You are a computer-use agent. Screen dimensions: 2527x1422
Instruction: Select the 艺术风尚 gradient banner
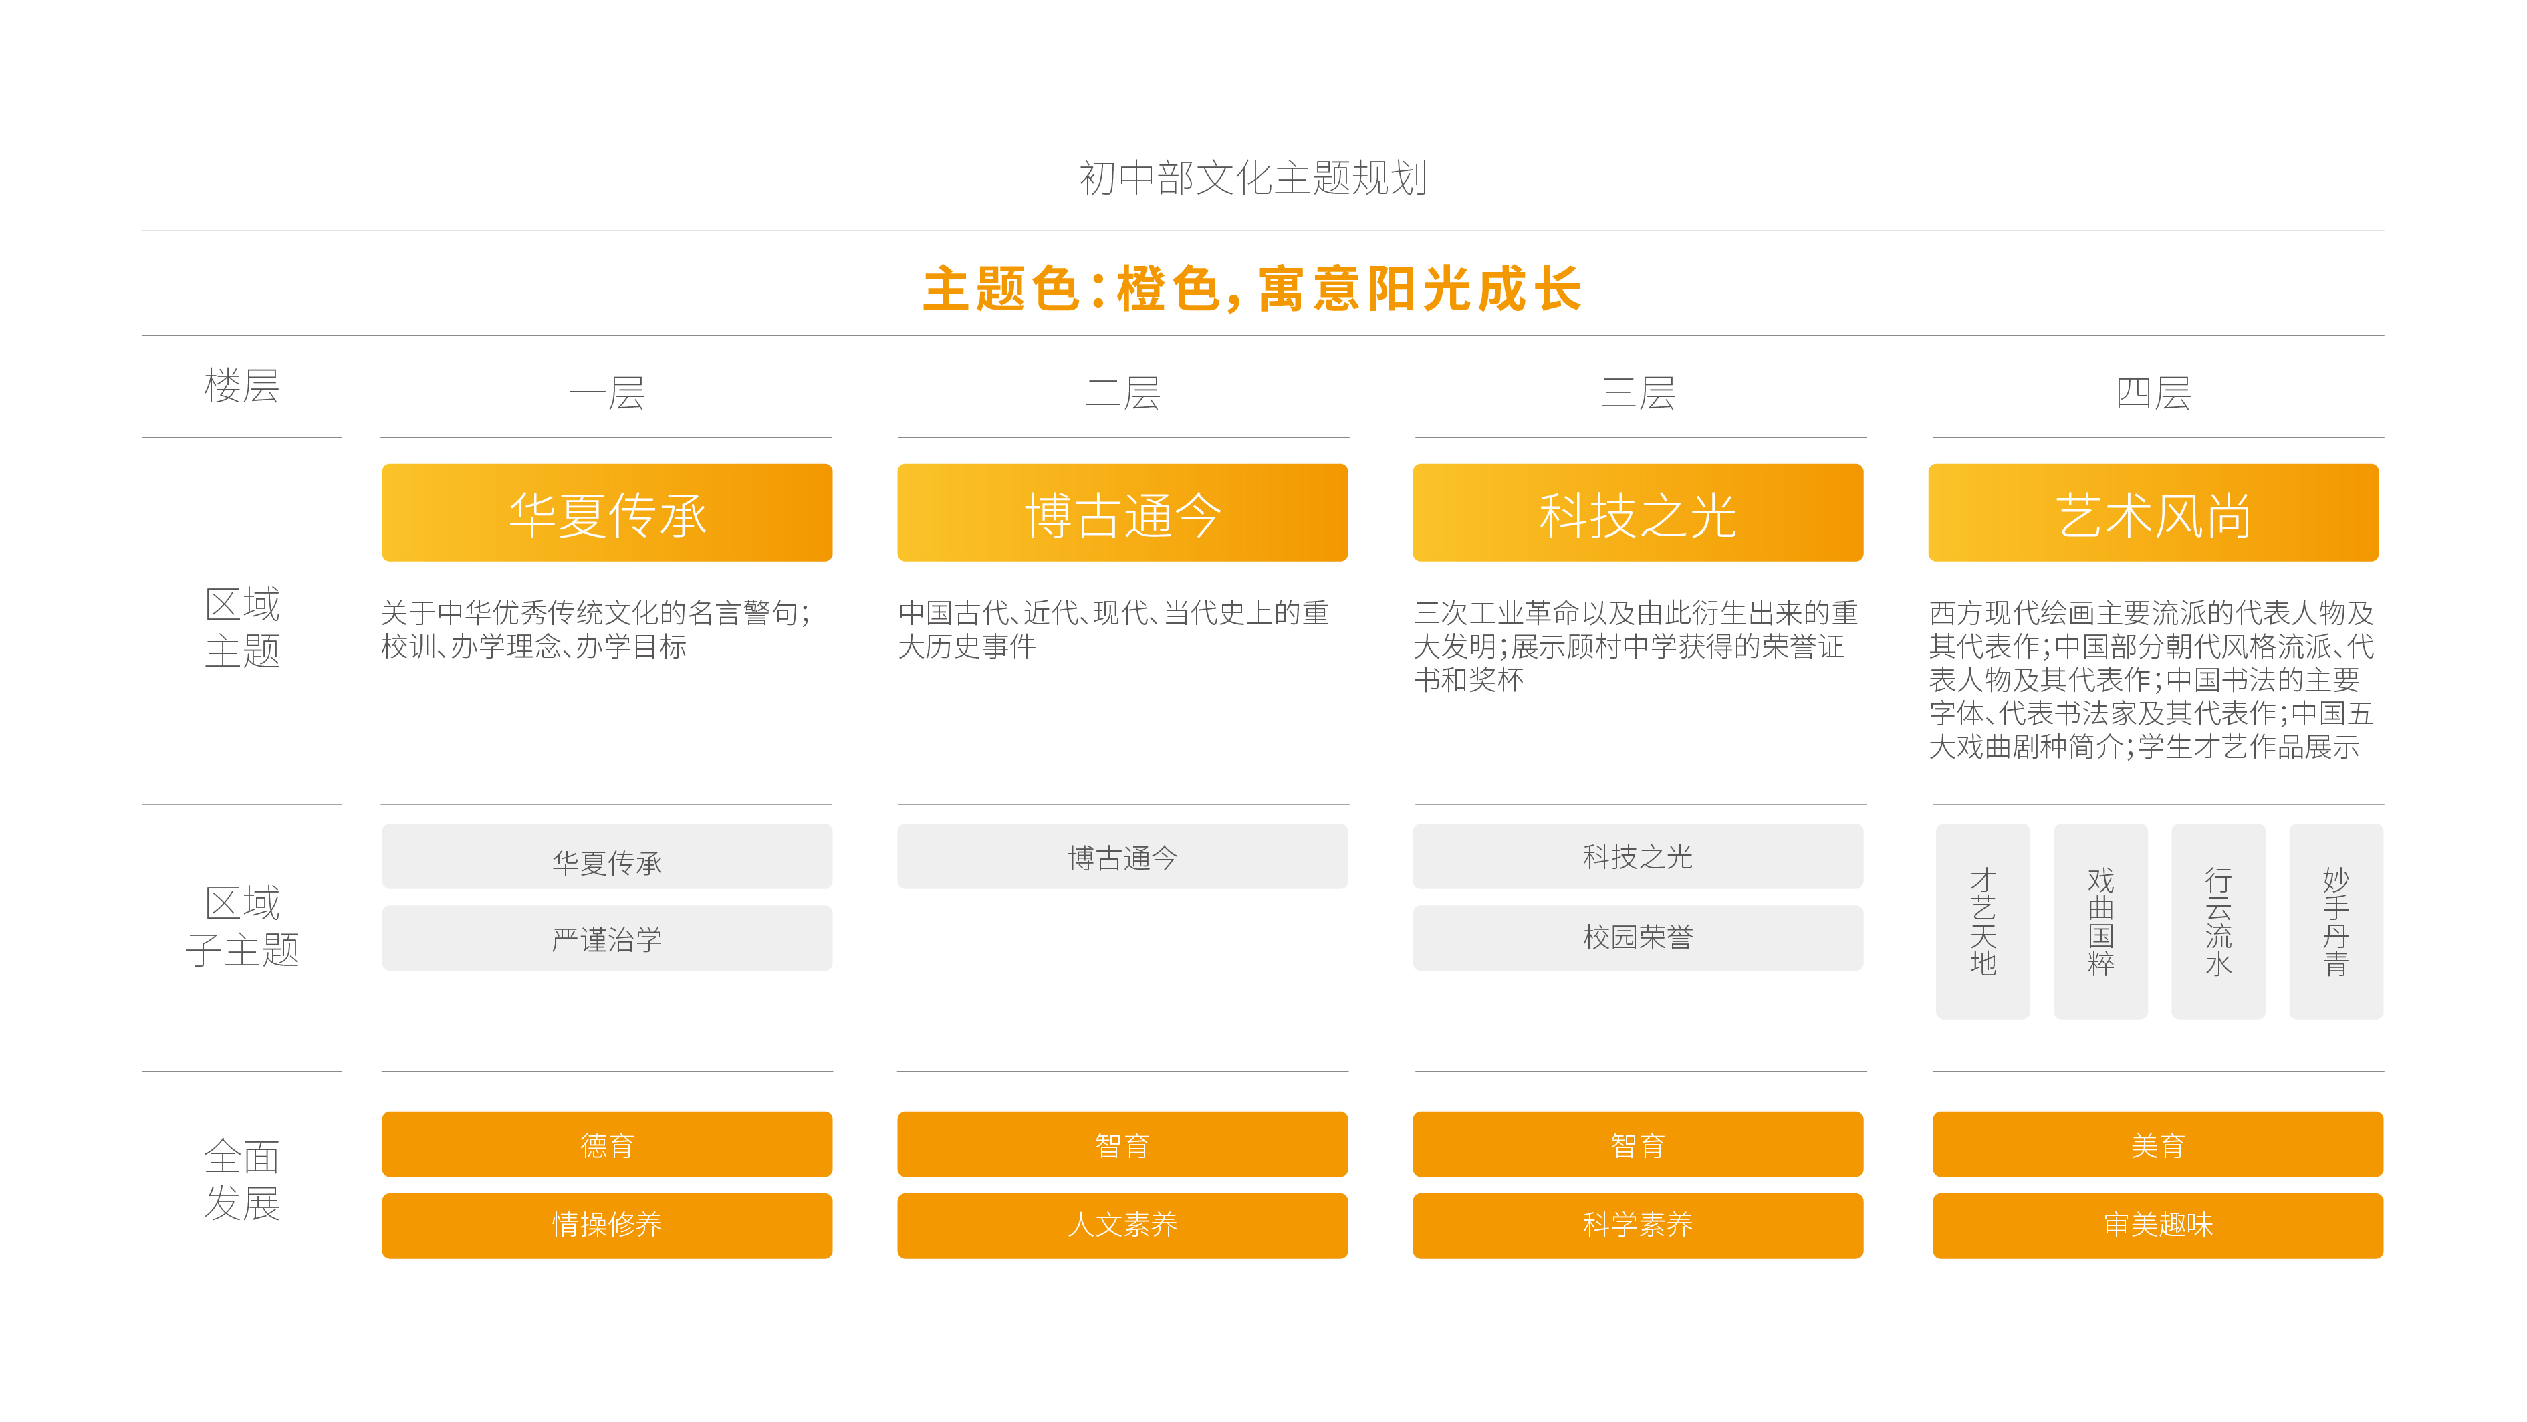(2153, 513)
